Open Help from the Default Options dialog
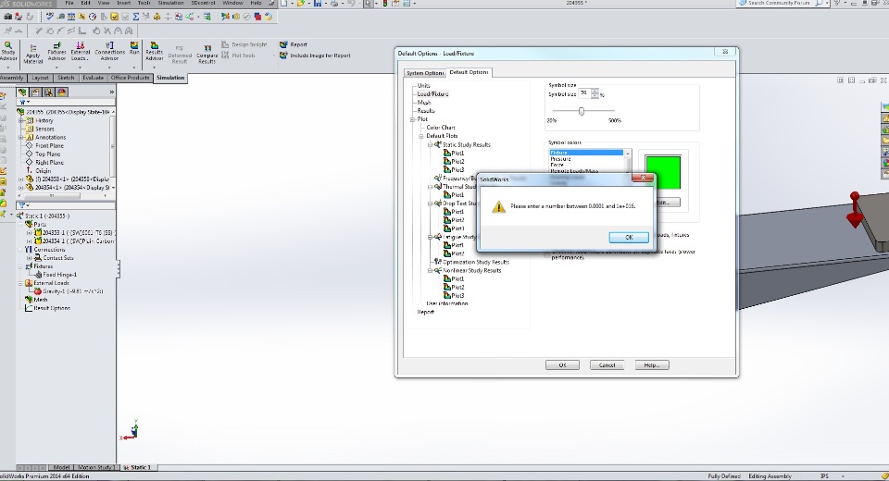The height and width of the screenshot is (481, 889). [x=651, y=364]
